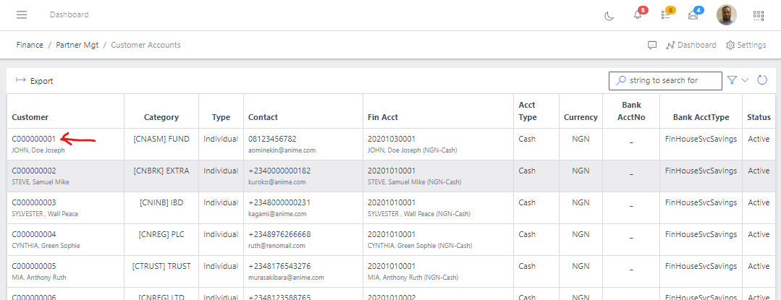Click CYNTHIA, Green Sophie (NGN-Cash) account label
781x300 pixels.
pyautogui.click(x=420, y=246)
